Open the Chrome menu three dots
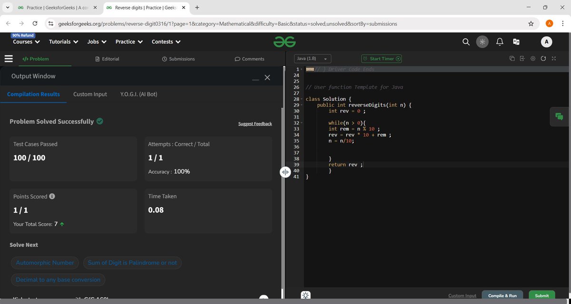 coord(562,23)
